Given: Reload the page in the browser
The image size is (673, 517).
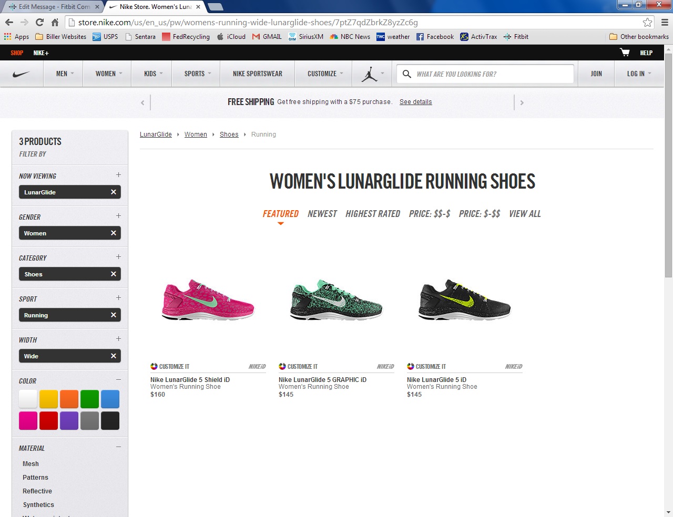Looking at the screenshot, I should click(39, 22).
